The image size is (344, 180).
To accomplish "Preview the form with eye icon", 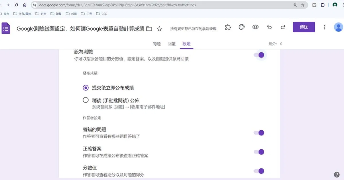I will (255, 27).
